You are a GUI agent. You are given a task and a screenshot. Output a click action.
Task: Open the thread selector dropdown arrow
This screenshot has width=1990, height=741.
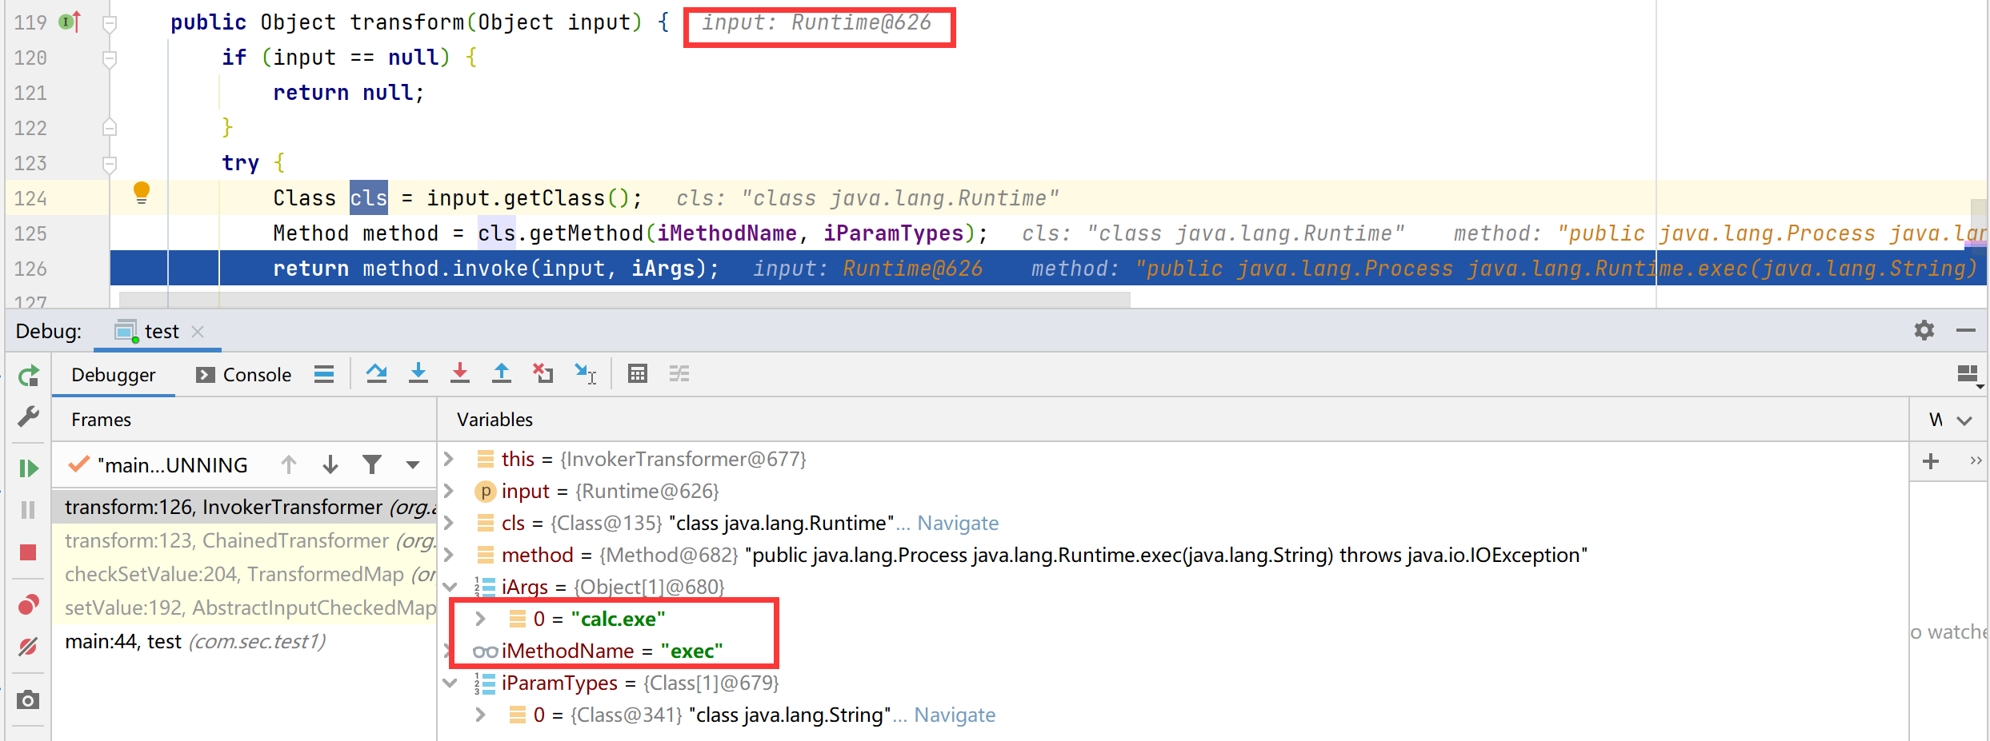tap(413, 464)
